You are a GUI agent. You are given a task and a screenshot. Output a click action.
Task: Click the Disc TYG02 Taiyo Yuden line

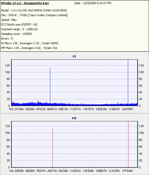pyautogui.click(x=34, y=15)
